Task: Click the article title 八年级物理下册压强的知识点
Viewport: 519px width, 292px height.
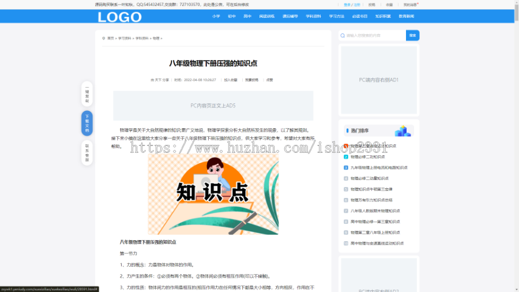Action: [x=213, y=63]
